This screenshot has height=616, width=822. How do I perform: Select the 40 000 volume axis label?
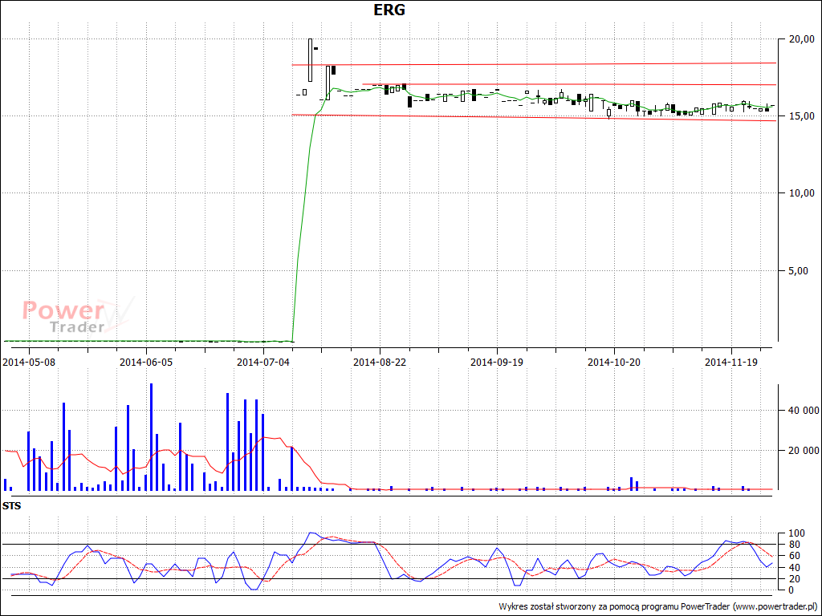tap(803, 410)
